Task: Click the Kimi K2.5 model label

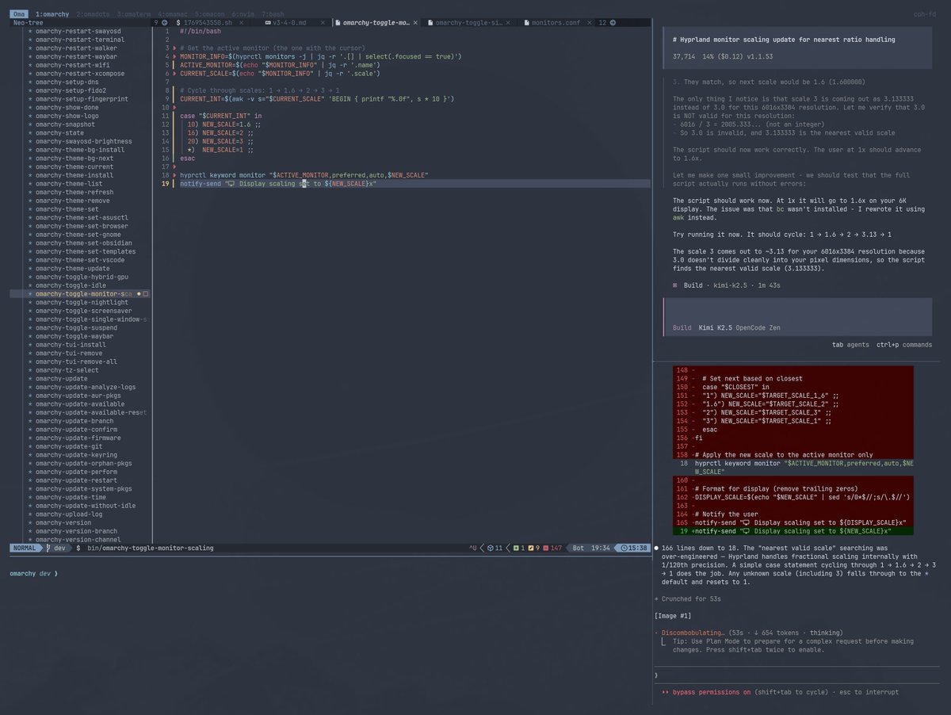Action: [715, 327]
